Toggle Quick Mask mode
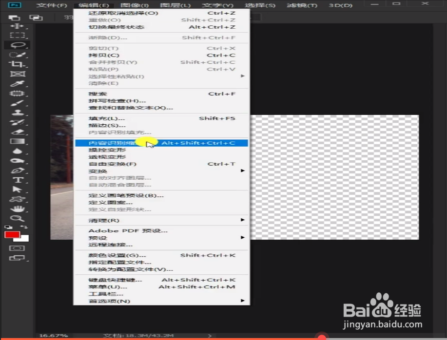 [x=17, y=248]
